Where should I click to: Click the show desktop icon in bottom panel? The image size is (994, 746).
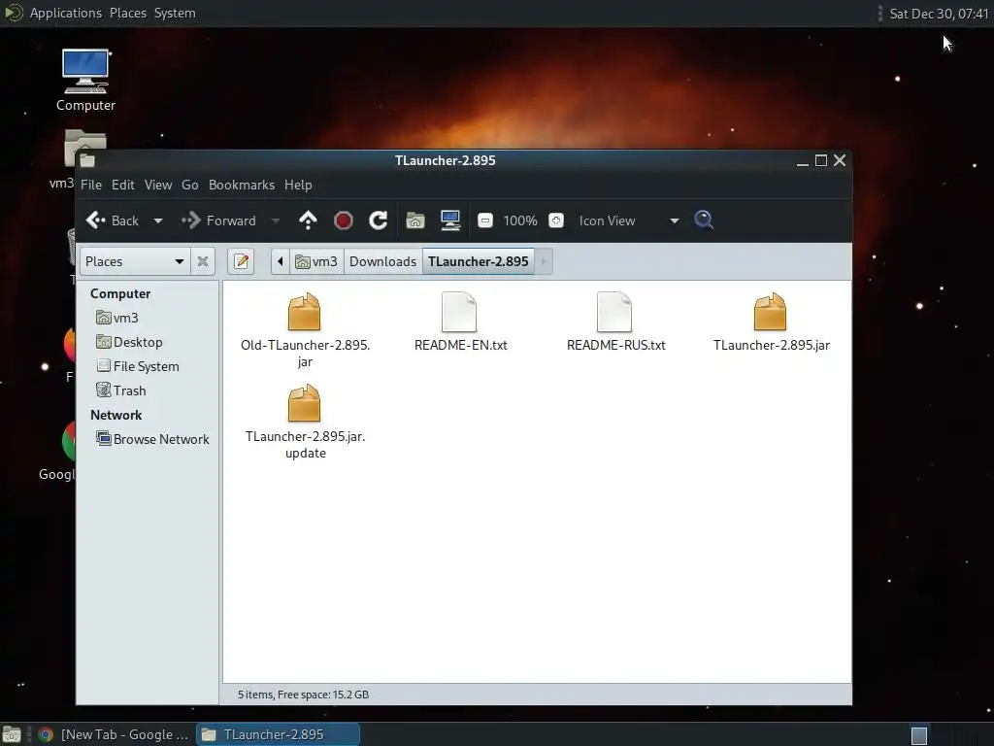(x=12, y=734)
